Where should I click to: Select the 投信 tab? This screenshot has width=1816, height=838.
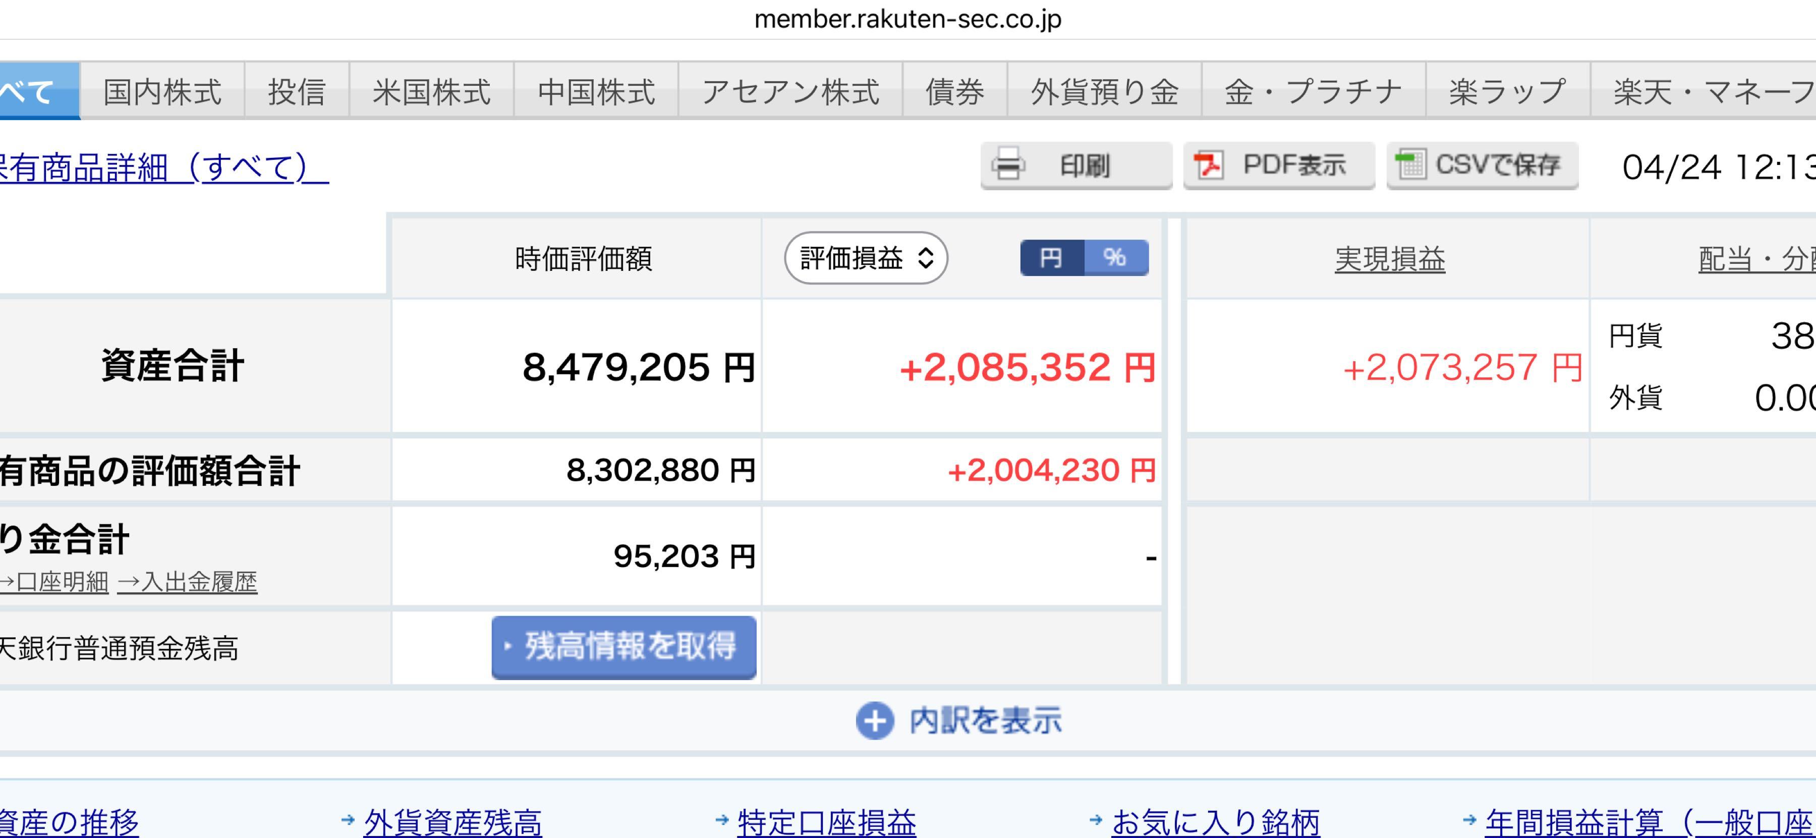tap(297, 92)
